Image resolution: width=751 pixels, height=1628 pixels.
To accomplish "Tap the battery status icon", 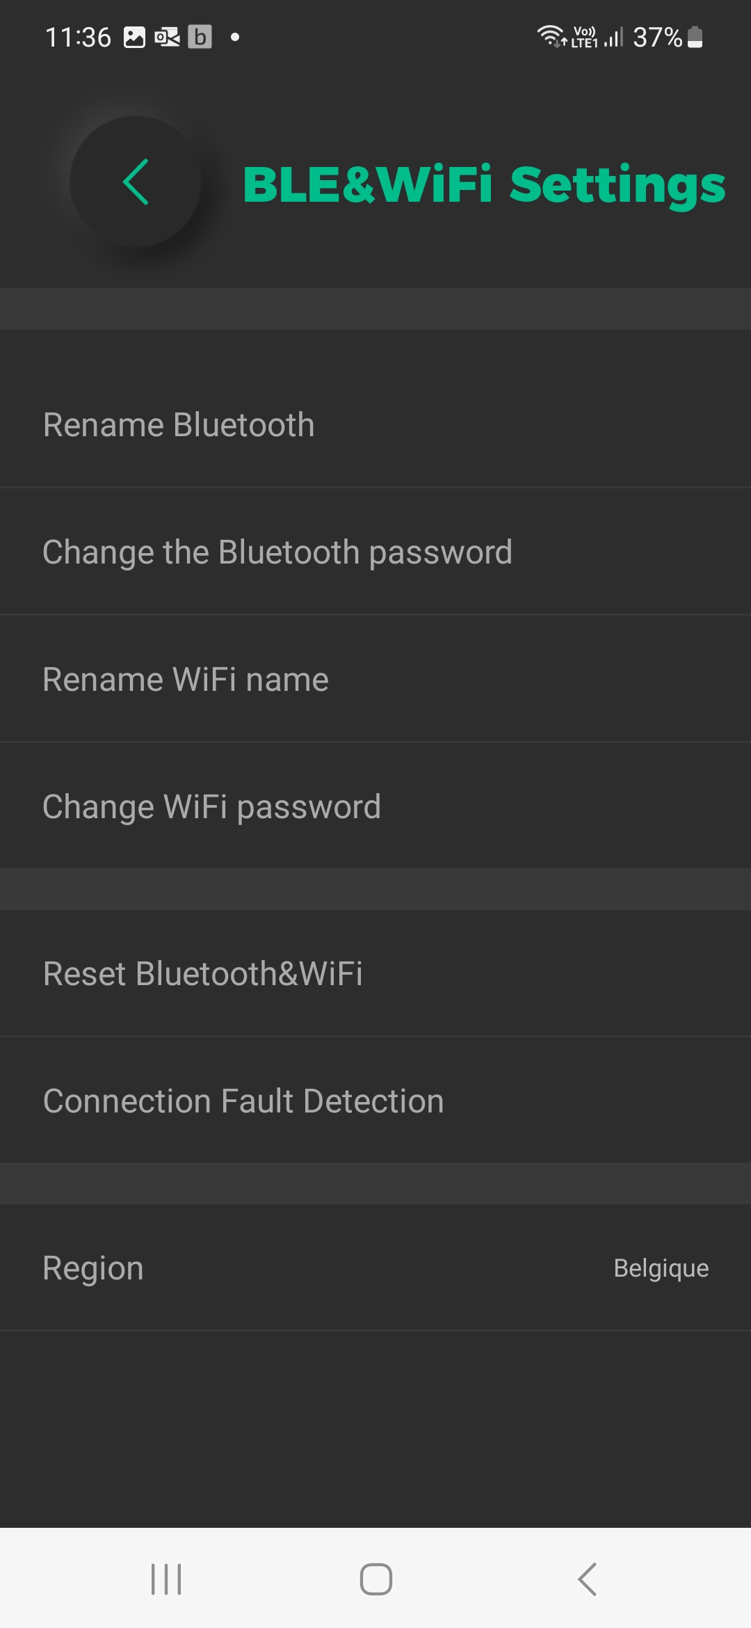I will point(695,37).
